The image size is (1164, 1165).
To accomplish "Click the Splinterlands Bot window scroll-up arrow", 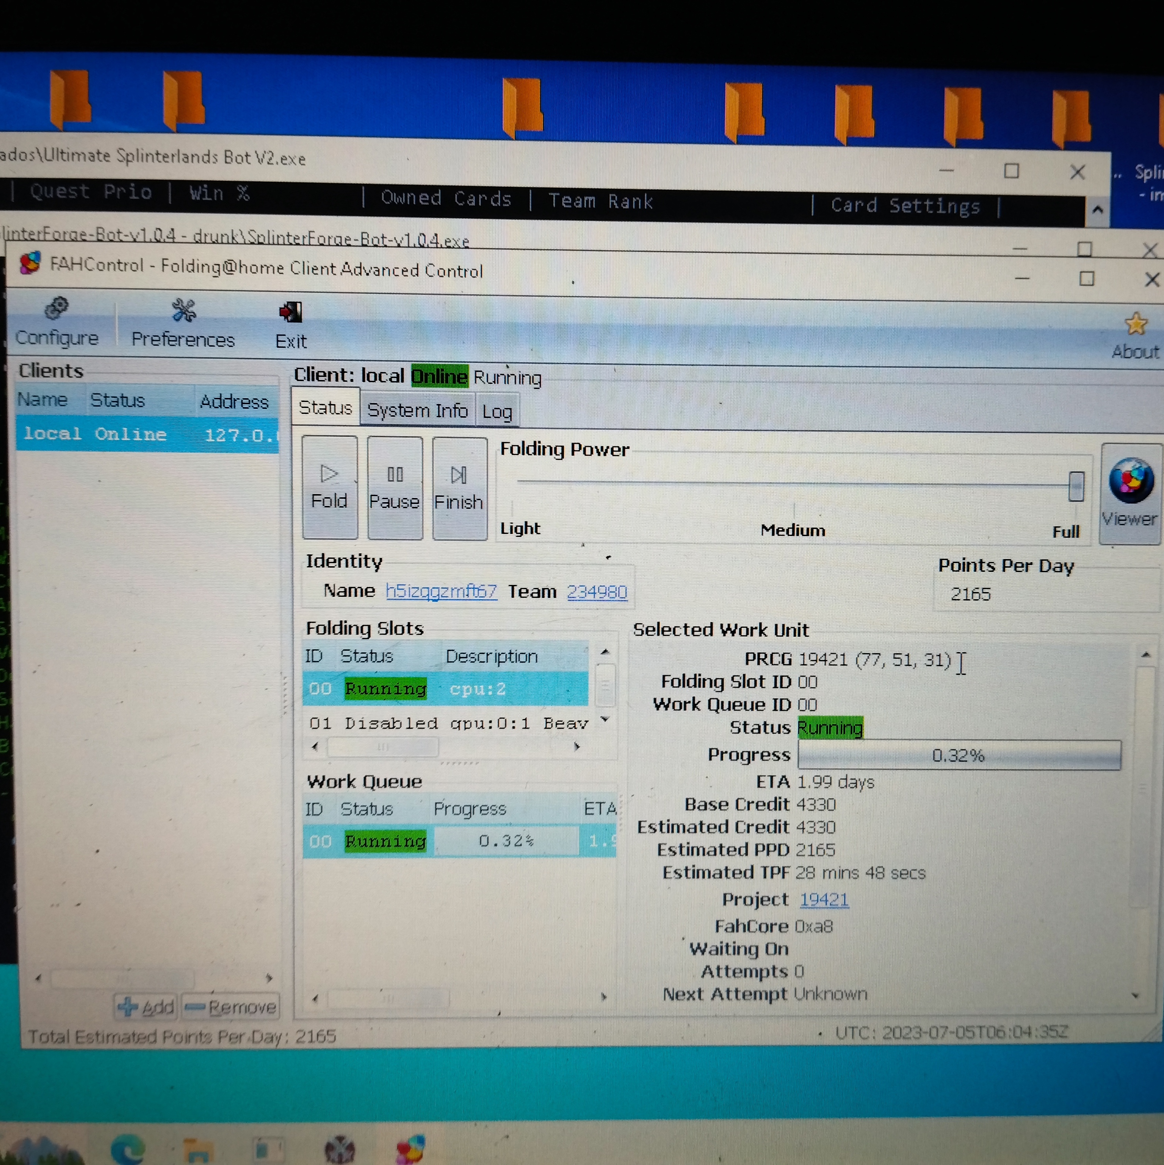I will tap(1098, 210).
